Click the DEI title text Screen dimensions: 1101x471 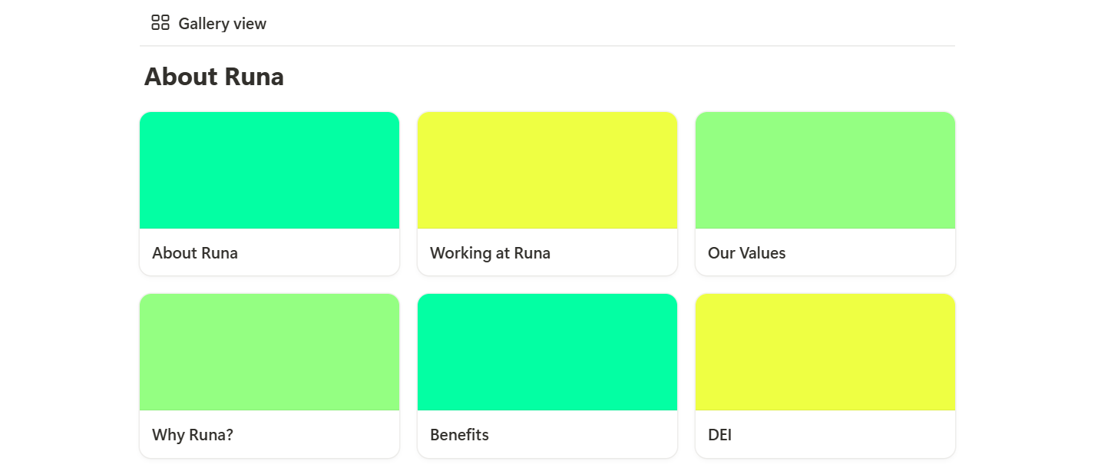tap(719, 435)
